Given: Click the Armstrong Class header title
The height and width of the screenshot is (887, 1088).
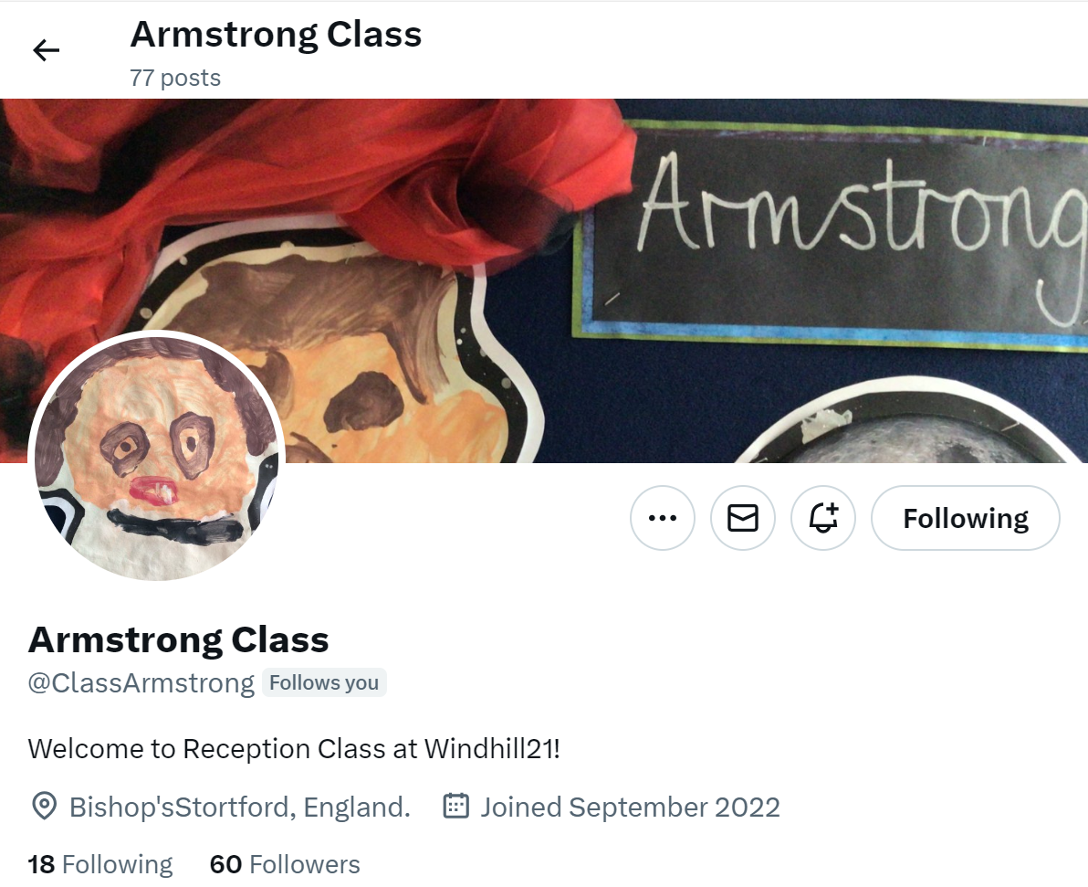Looking at the screenshot, I should pyautogui.click(x=276, y=35).
